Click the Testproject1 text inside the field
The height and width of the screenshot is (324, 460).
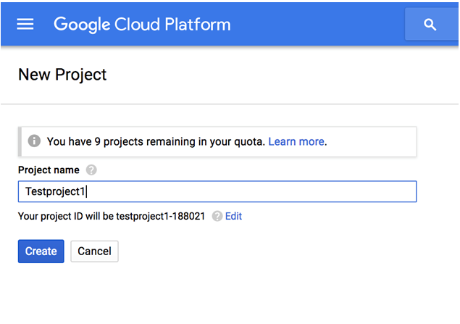[x=56, y=191]
